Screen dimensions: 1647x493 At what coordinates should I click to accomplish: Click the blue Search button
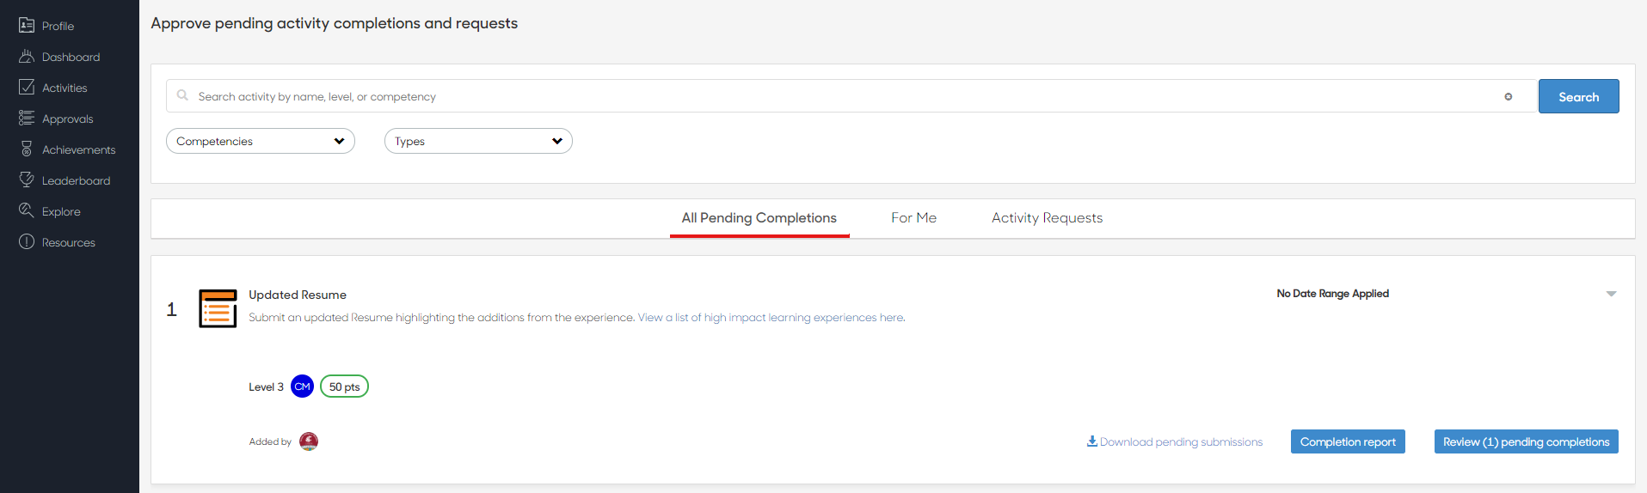[x=1578, y=96]
